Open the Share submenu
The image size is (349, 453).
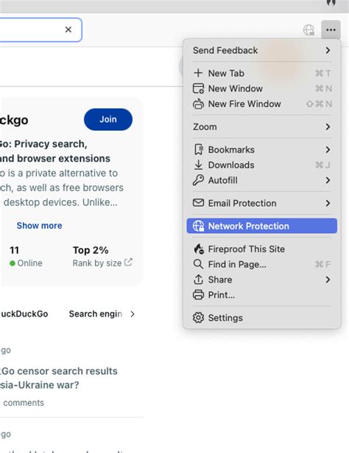(x=261, y=280)
